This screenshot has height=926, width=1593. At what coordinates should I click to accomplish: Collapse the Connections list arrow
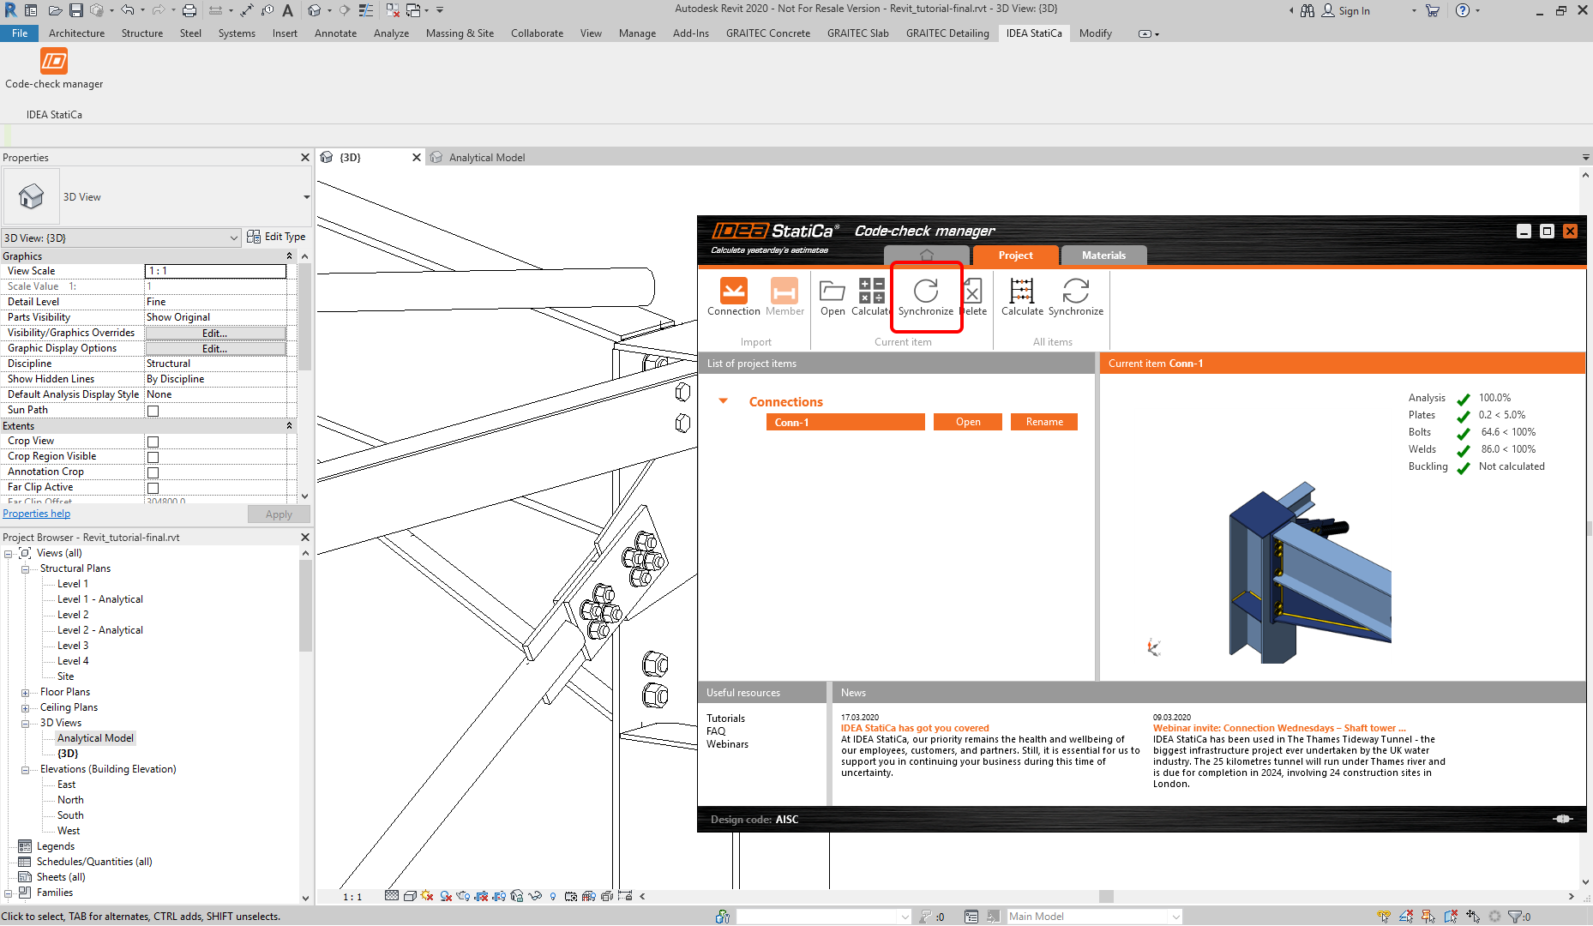pos(723,401)
